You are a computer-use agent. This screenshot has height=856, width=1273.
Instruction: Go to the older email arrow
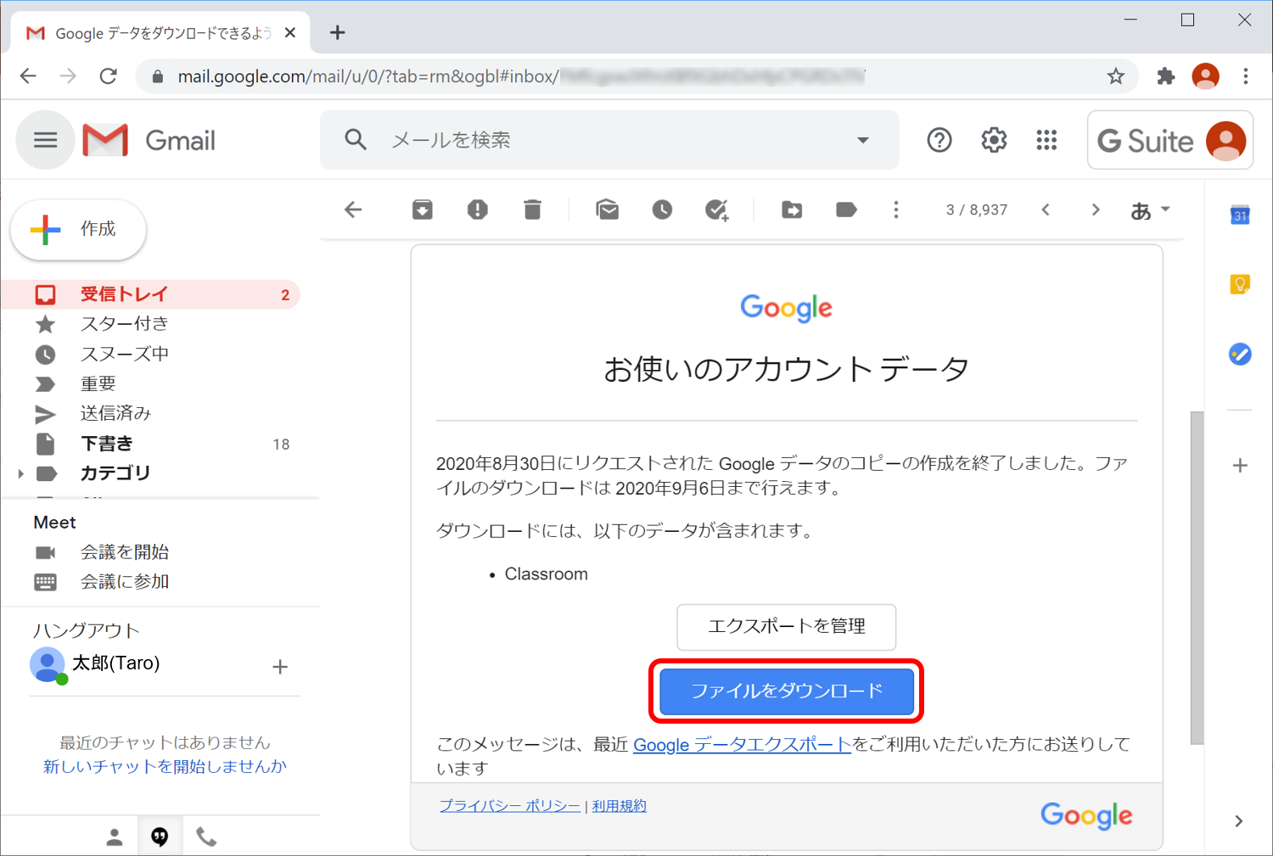pos(1096,210)
